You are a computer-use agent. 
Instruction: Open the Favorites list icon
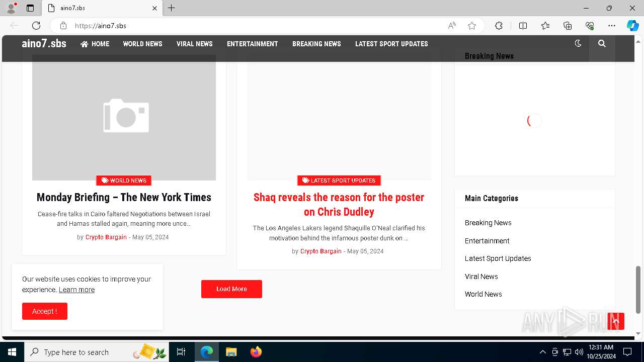pos(545,26)
